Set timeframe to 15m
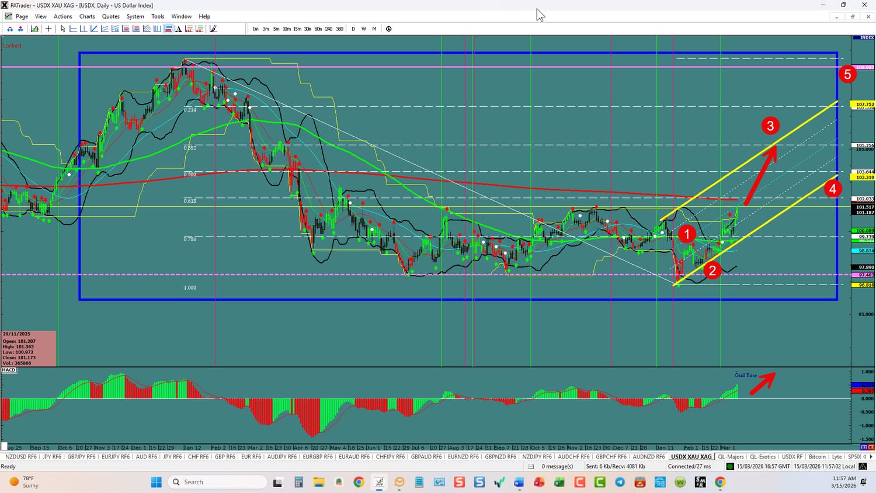 (x=297, y=29)
